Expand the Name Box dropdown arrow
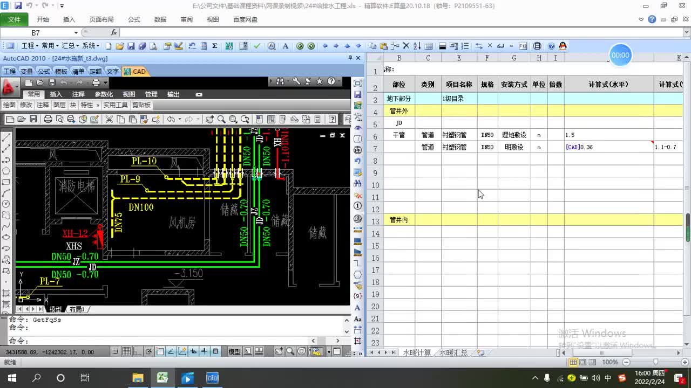Viewport: 691px width, 388px height. tap(76, 33)
